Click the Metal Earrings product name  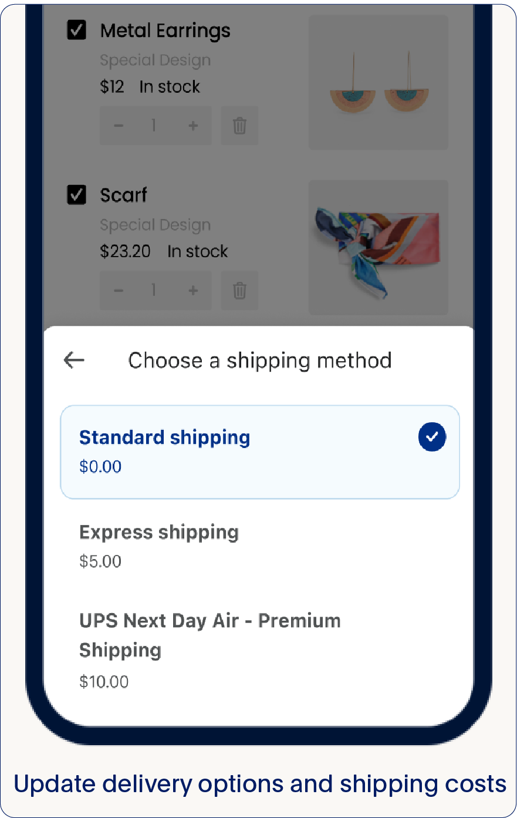[165, 31]
